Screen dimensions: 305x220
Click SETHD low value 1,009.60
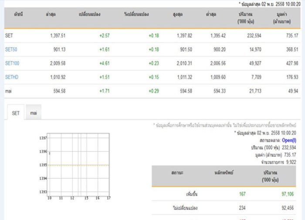(x=218, y=77)
